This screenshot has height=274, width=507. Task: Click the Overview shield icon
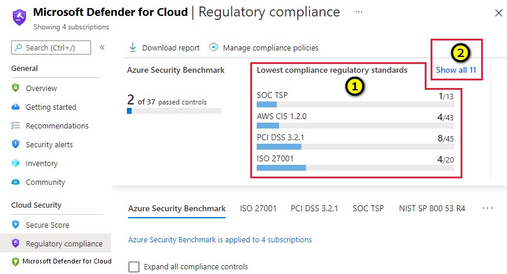[x=16, y=88]
